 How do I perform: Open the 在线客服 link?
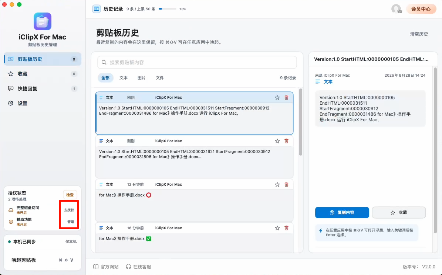(x=138, y=267)
